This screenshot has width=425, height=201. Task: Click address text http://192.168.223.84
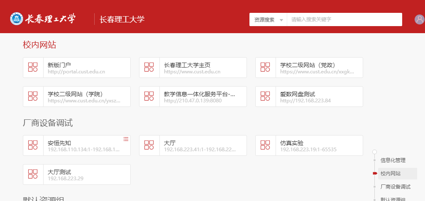tap(305, 101)
